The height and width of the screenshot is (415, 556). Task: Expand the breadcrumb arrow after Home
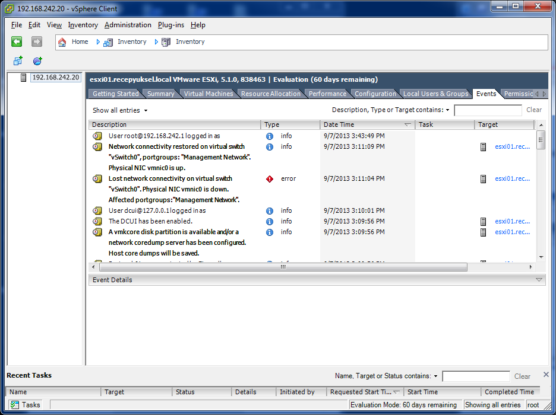(98, 41)
